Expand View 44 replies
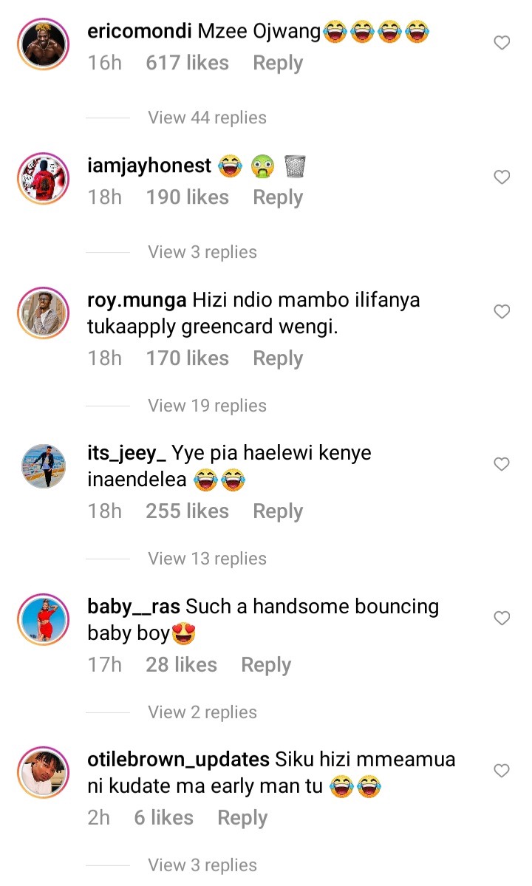Viewport: 532px width, 886px height. 208,117
